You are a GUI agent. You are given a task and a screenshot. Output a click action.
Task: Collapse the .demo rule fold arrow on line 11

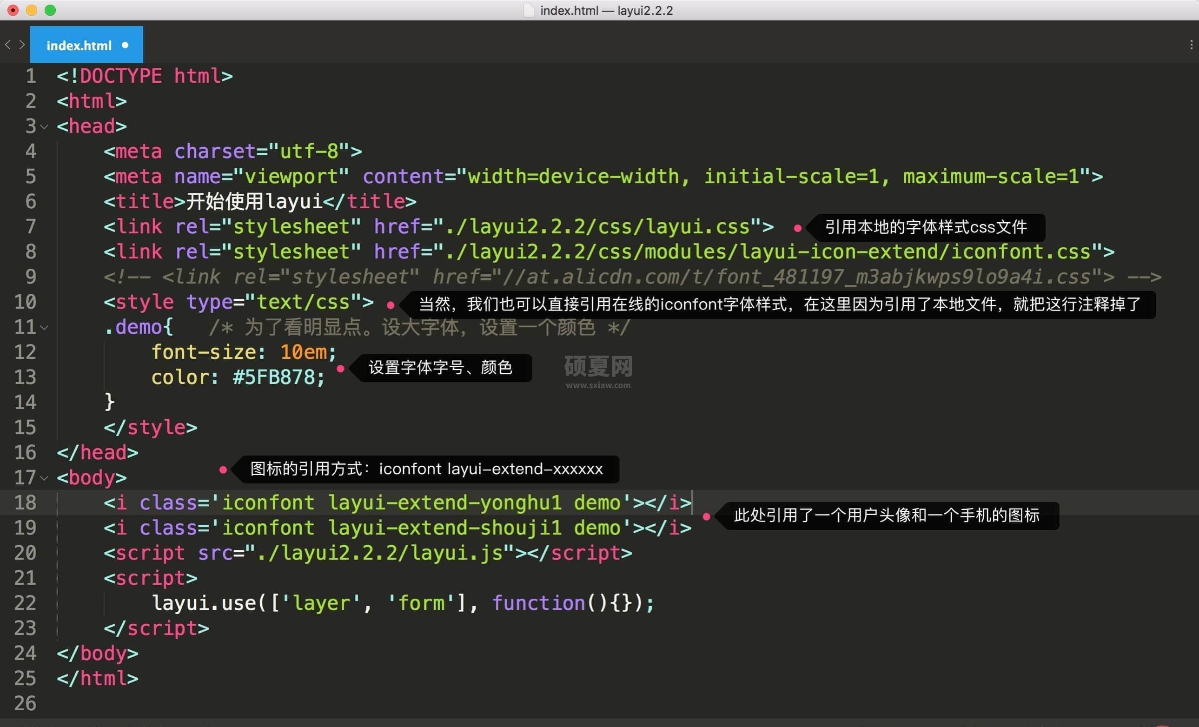click(x=45, y=328)
